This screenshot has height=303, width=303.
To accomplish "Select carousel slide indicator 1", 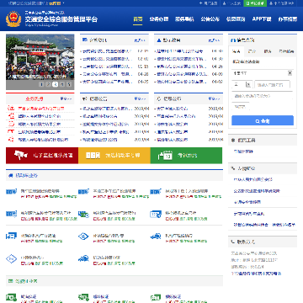I will (x=41, y=84).
